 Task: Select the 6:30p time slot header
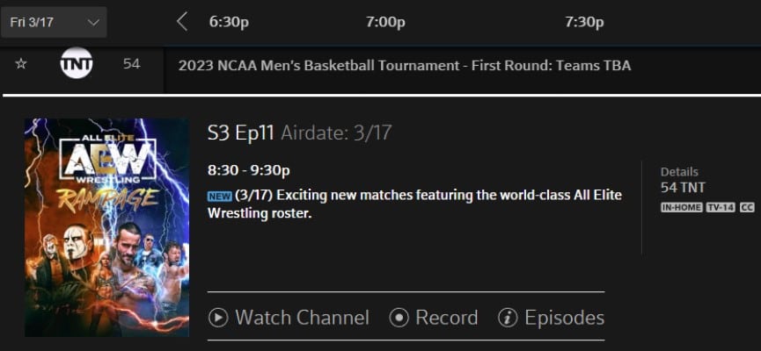[x=229, y=22]
